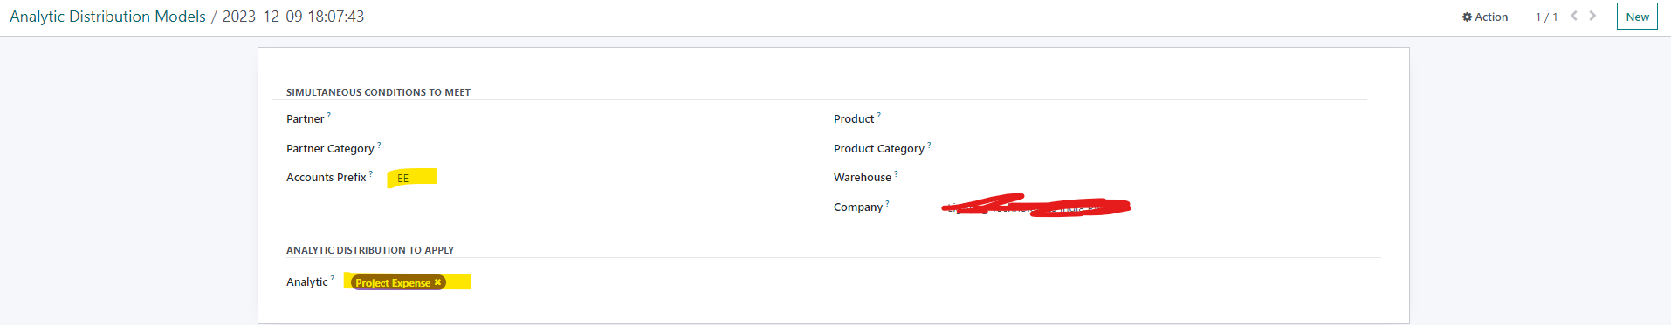This screenshot has height=325, width=1671.
Task: Show help tooltip for Product Category
Action: coord(929,145)
